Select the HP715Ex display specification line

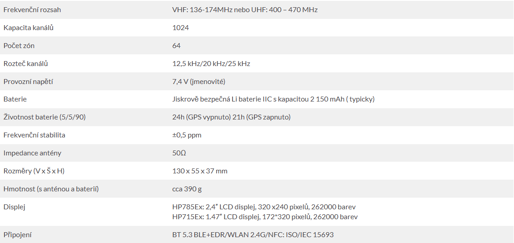pos(265,217)
